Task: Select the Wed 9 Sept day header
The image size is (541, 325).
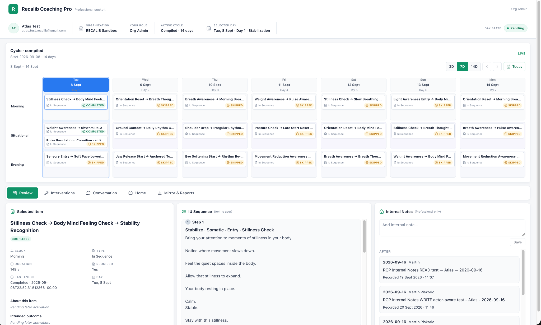Action: point(145,85)
